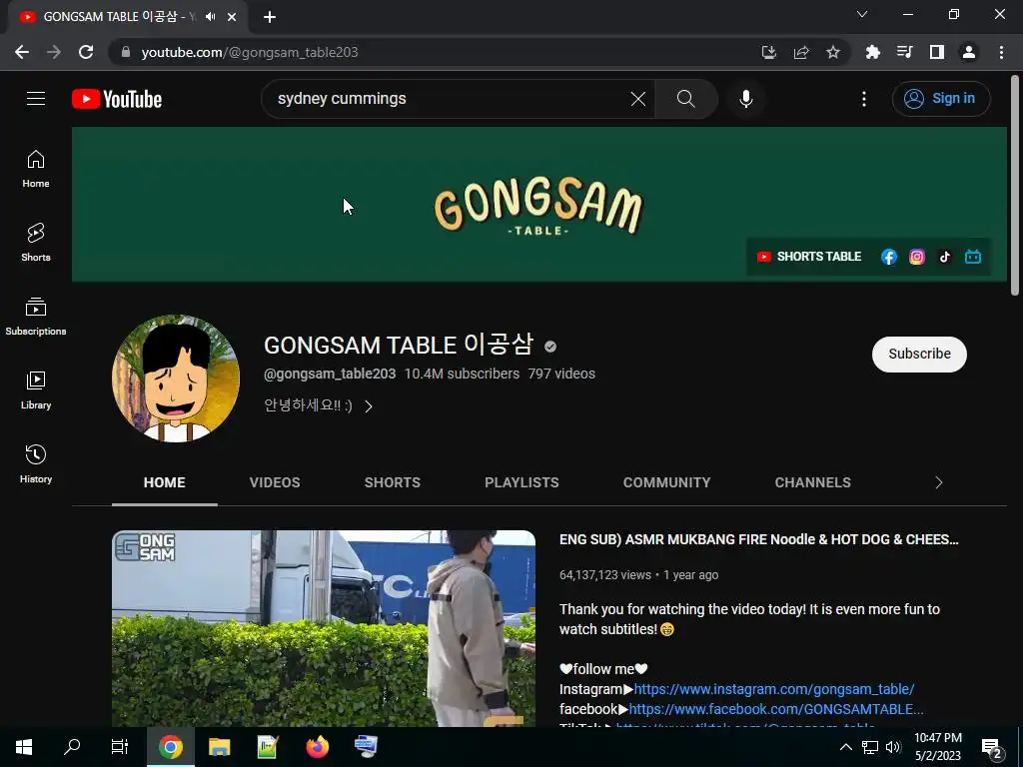Click the verified badge next to channel name
Viewport: 1023px width, 767px height.
(550, 347)
